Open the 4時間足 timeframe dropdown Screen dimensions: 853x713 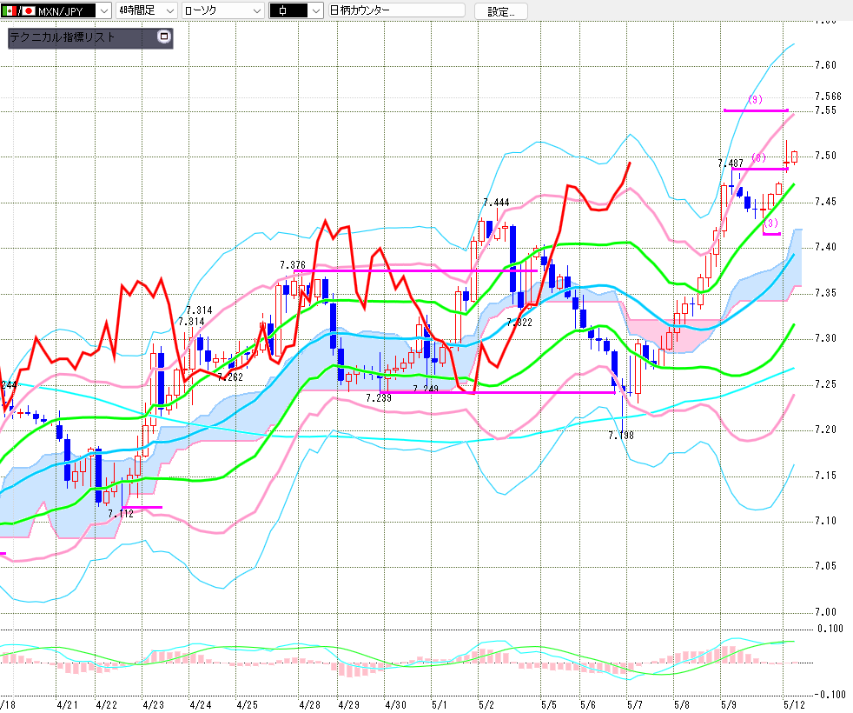coord(169,11)
